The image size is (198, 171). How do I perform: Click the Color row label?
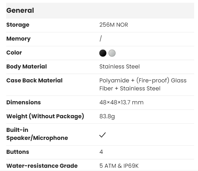(x=14, y=53)
